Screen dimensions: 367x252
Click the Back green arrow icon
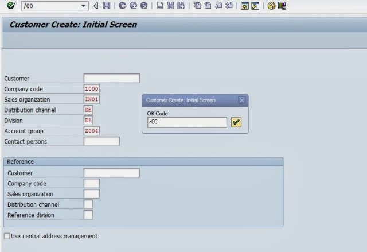pos(122,6)
